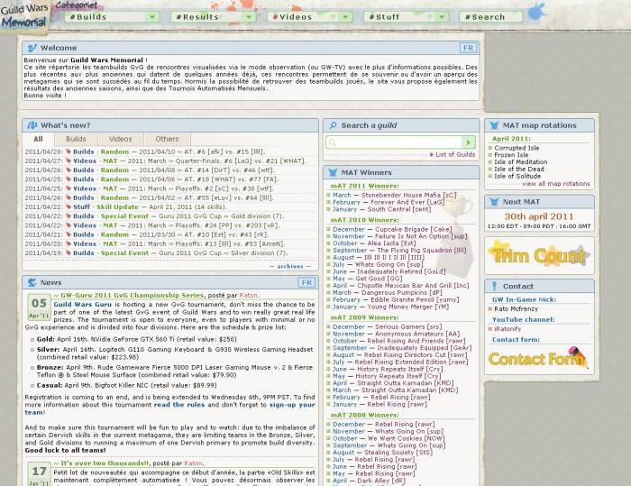Open the Trim Count banner
This screenshot has height=486, width=631.
tap(539, 255)
